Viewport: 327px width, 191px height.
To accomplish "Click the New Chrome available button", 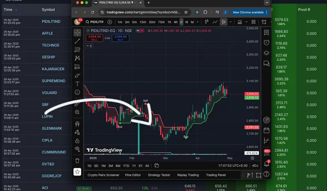I will (250, 12).
